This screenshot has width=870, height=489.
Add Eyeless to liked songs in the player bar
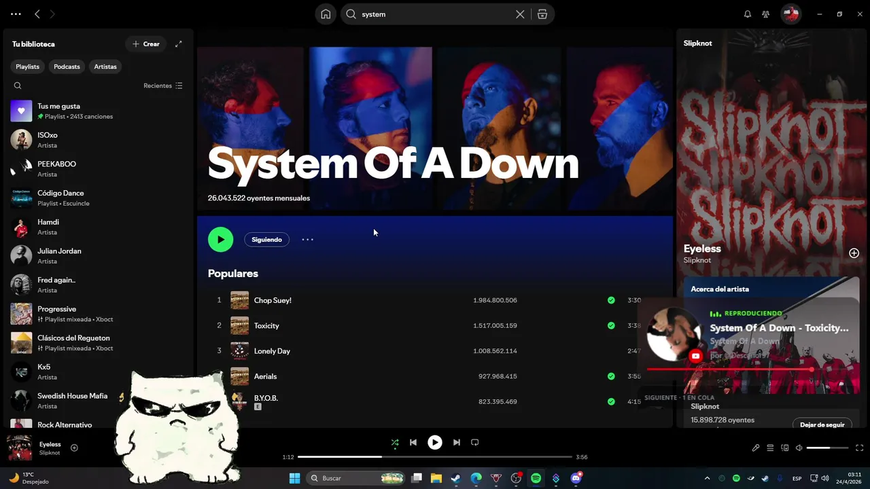[74, 448]
